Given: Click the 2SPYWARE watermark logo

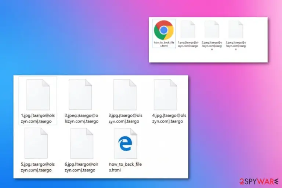Looking at the screenshot, I should coord(259,181).
